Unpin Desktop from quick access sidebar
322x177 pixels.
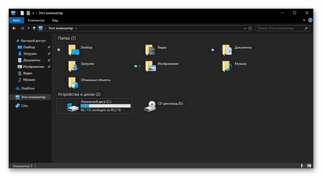[49, 47]
